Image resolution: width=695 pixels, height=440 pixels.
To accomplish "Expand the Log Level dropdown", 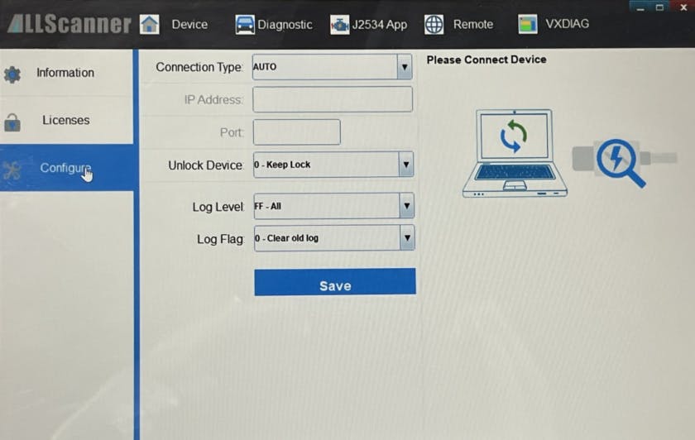I will pyautogui.click(x=406, y=206).
